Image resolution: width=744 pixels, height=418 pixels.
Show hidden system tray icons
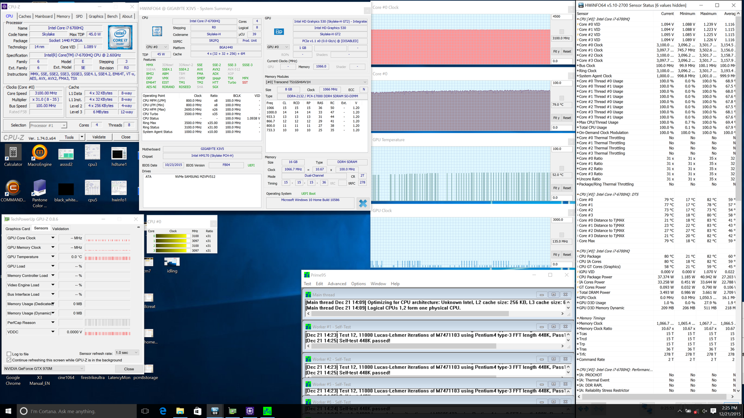click(x=680, y=411)
